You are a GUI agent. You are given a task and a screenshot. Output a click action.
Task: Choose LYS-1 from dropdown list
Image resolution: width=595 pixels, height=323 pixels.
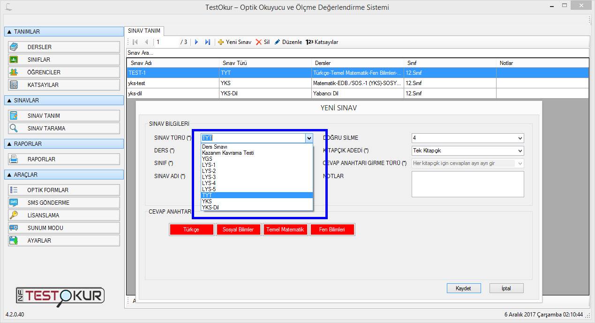pos(257,165)
